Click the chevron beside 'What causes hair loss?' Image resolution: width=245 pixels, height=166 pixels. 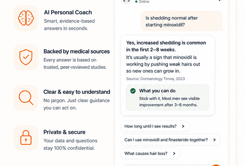pyautogui.click(x=174, y=153)
